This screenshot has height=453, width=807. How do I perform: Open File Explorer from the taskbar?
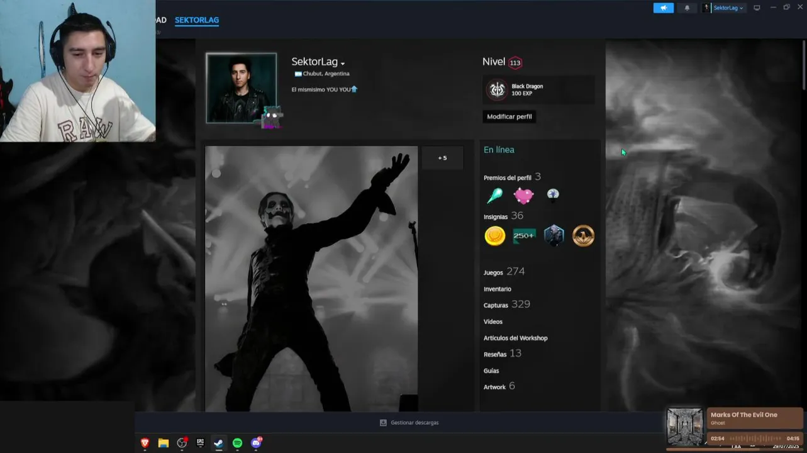[x=164, y=443]
